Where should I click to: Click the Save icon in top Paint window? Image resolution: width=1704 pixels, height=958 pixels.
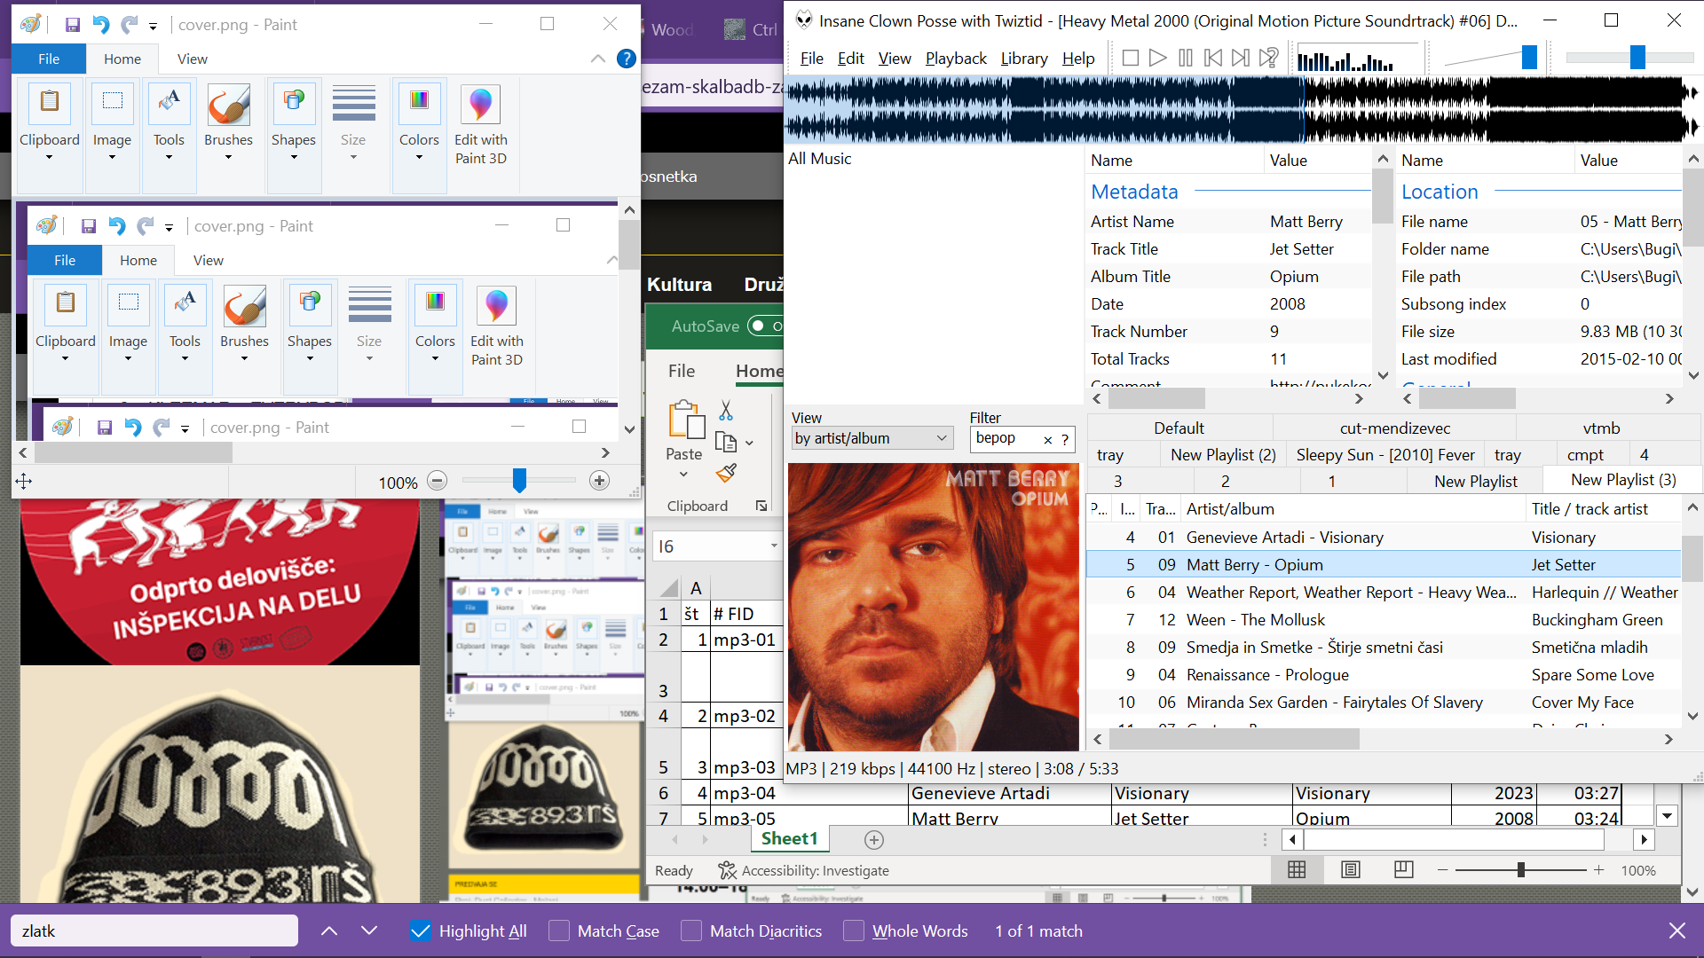(73, 25)
